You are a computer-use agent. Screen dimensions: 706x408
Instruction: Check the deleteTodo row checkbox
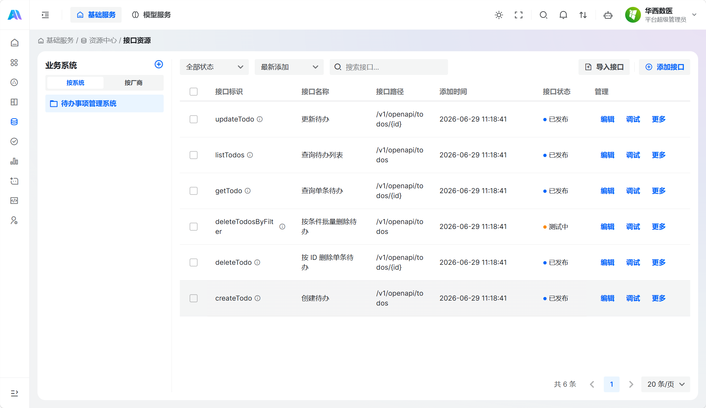click(x=194, y=262)
